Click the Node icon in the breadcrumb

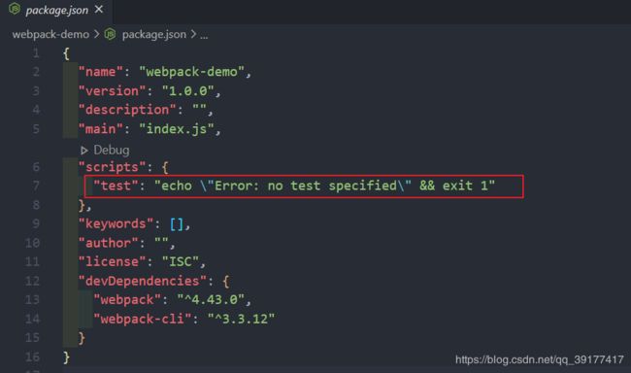point(110,34)
